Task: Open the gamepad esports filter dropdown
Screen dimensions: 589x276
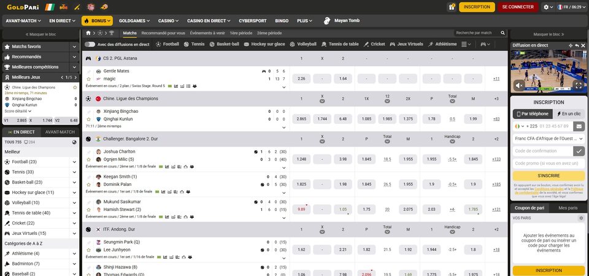Action: (485, 44)
